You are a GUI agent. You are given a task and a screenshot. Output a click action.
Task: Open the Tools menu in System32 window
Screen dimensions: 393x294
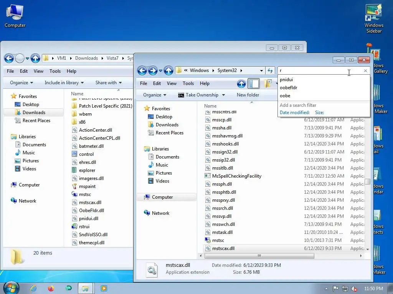coord(188,83)
